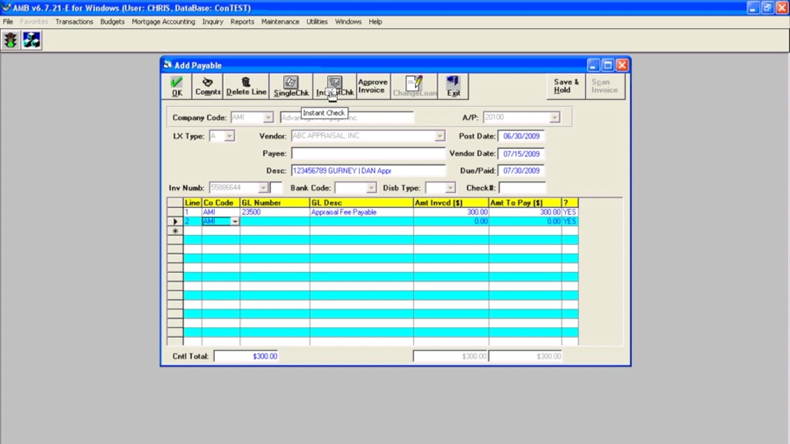Click the Save & Hold button
This screenshot has height=444, width=790.
(566, 86)
